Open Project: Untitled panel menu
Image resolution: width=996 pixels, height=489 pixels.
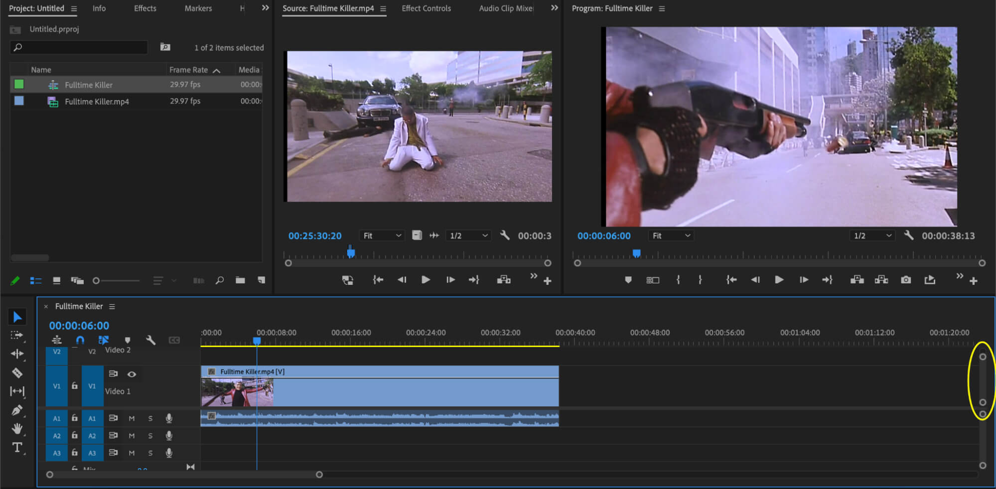click(74, 8)
